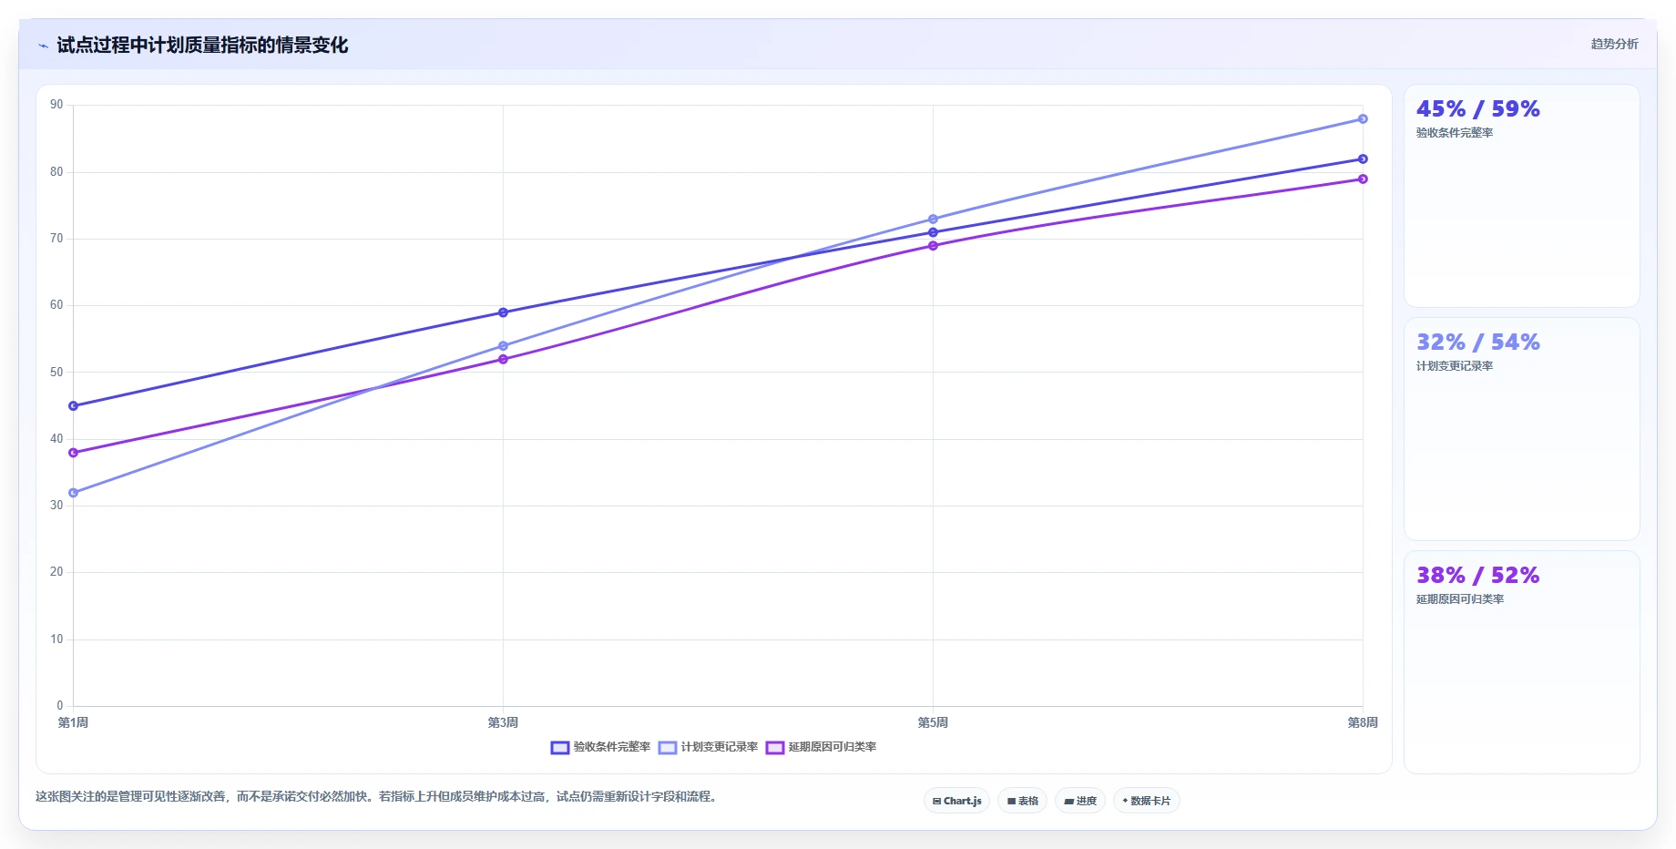Click the 50 y-axis label
The height and width of the screenshot is (849, 1676).
pos(56,372)
